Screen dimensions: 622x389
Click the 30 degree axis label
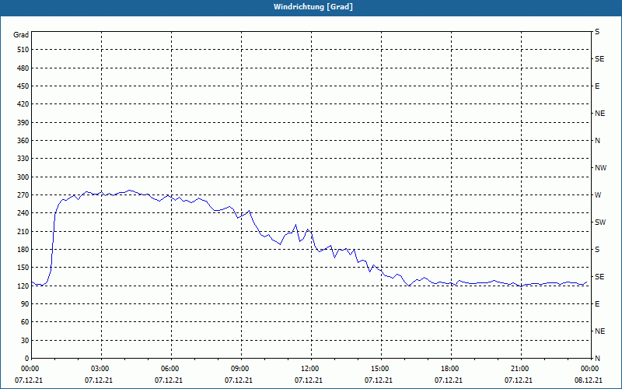pos(25,341)
